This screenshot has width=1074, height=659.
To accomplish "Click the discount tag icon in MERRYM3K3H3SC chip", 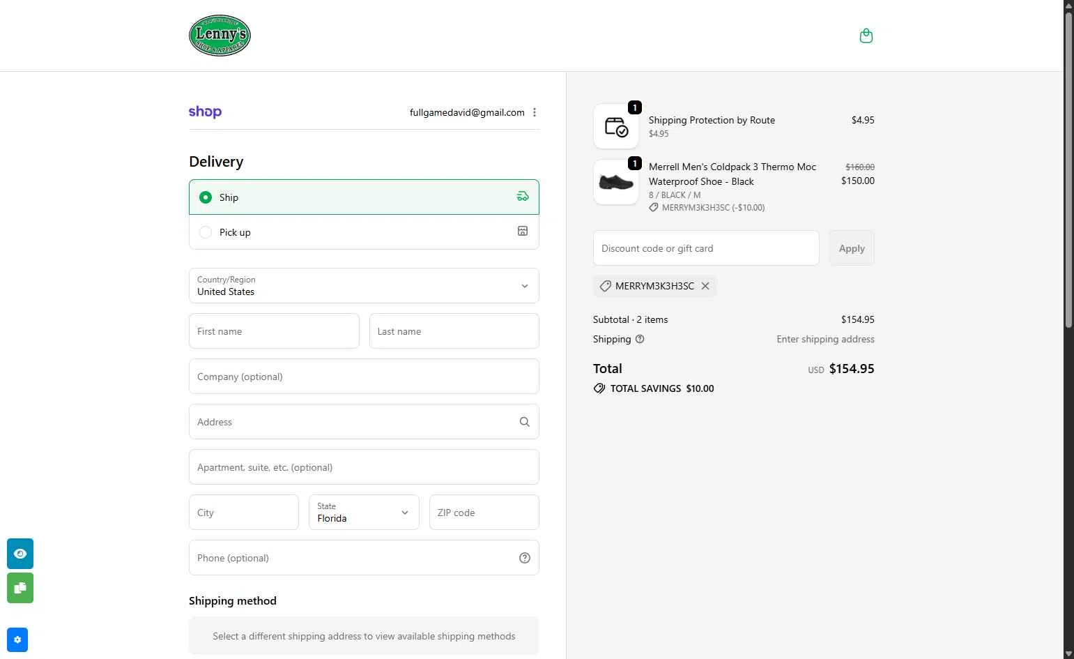I will click(606, 286).
